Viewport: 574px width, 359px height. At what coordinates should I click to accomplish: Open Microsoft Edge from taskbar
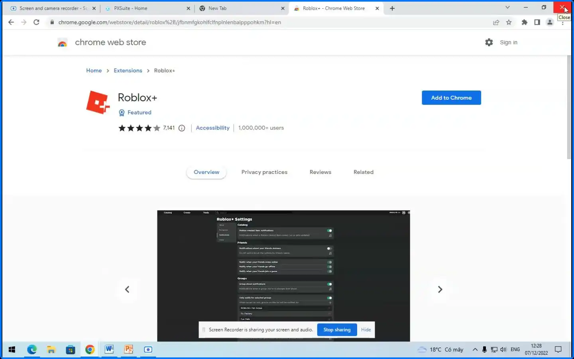point(32,350)
